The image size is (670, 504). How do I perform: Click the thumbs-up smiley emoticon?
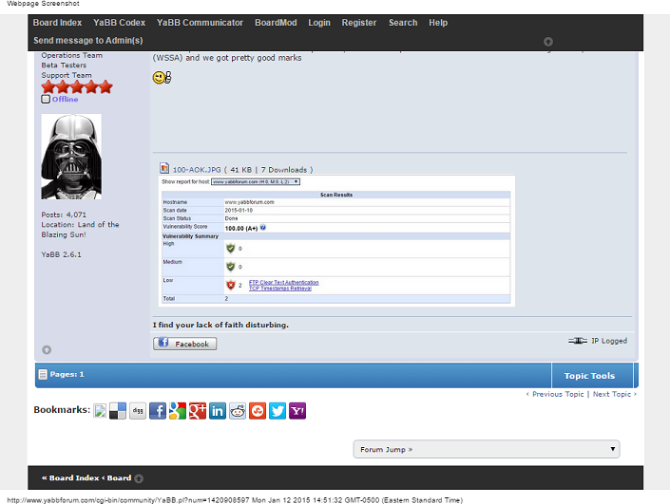pyautogui.click(x=162, y=77)
